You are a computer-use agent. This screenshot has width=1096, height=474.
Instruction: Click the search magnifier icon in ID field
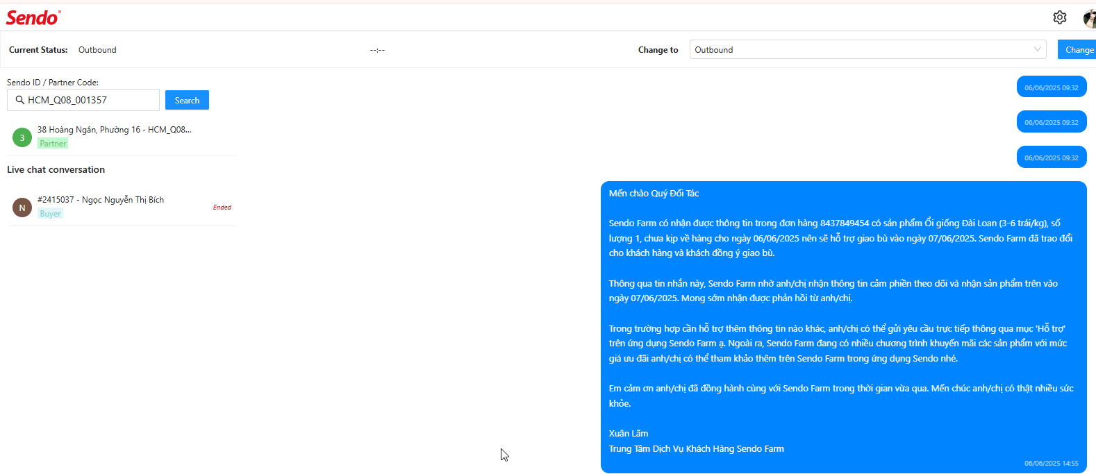20,100
